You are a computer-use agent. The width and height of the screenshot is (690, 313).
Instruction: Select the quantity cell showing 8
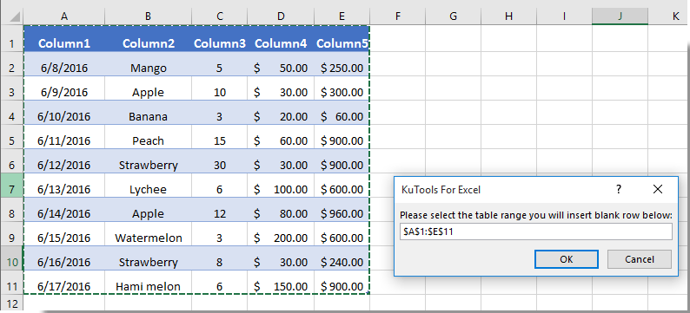point(220,258)
